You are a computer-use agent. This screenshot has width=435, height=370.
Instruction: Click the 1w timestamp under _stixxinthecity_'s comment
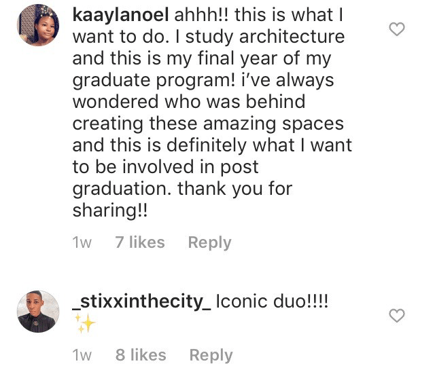click(82, 355)
